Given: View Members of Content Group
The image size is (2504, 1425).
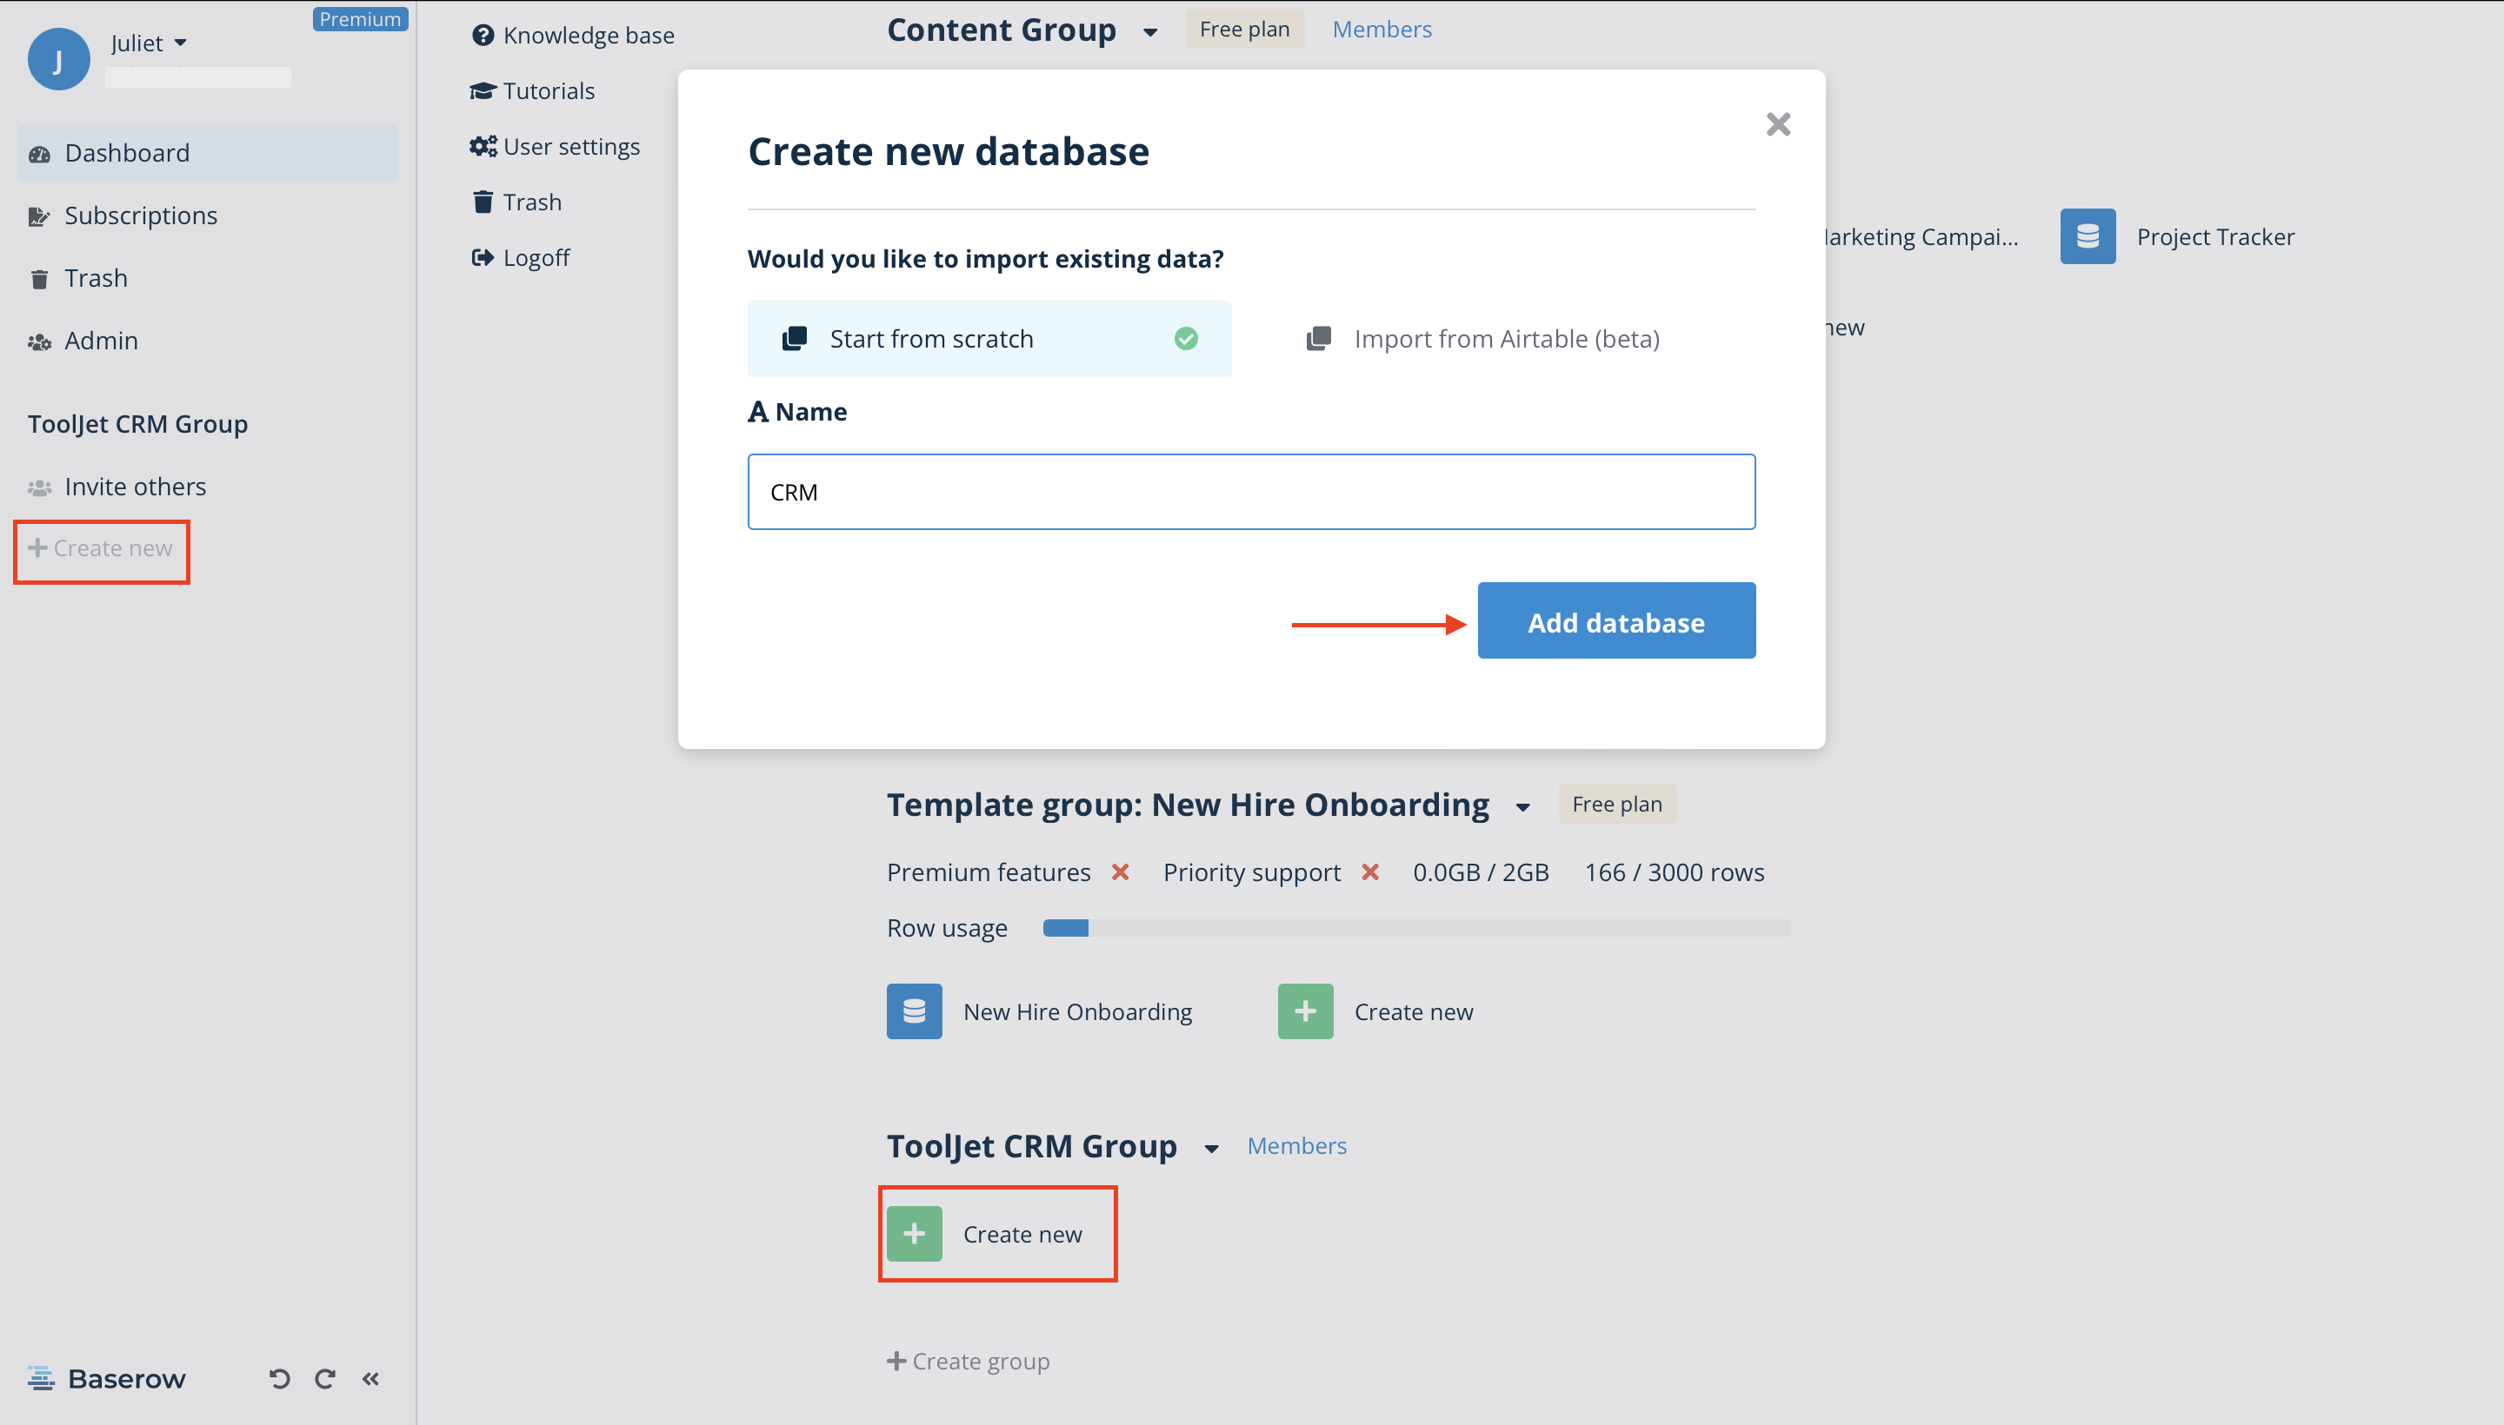Looking at the screenshot, I should click(1382, 29).
